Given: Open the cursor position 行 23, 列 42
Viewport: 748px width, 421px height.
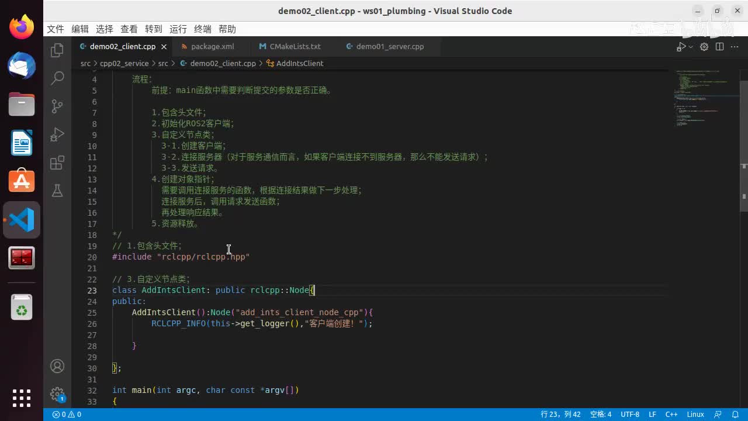Looking at the screenshot, I should pos(560,415).
